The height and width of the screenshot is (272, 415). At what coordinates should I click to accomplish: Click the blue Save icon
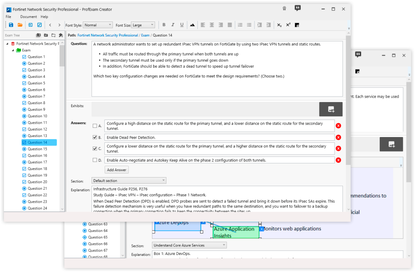point(11,25)
